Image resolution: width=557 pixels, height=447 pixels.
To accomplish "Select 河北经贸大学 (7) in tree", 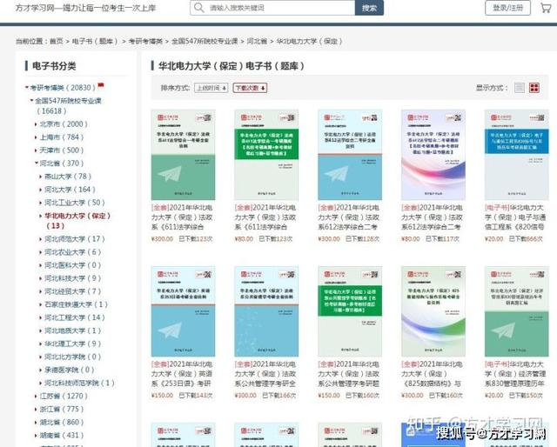I will (x=72, y=292).
